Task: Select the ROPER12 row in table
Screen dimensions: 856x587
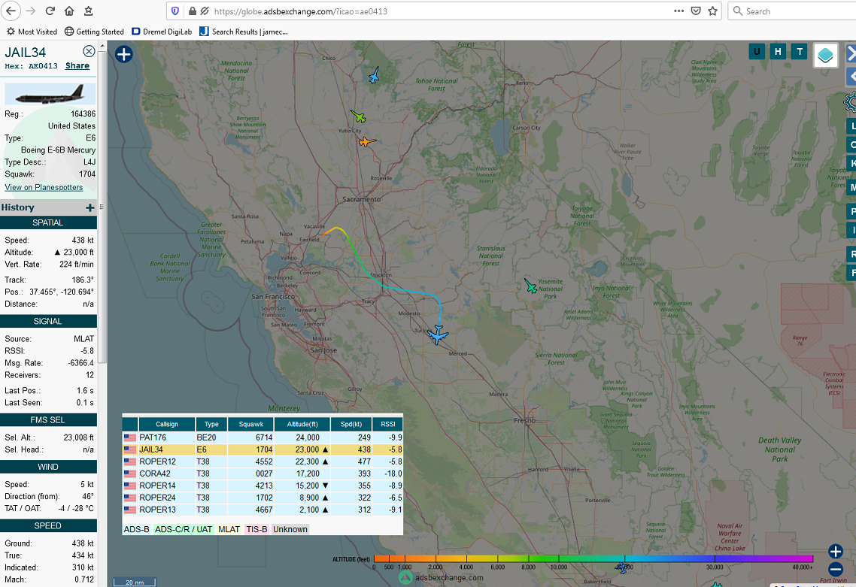Action: 263,461
